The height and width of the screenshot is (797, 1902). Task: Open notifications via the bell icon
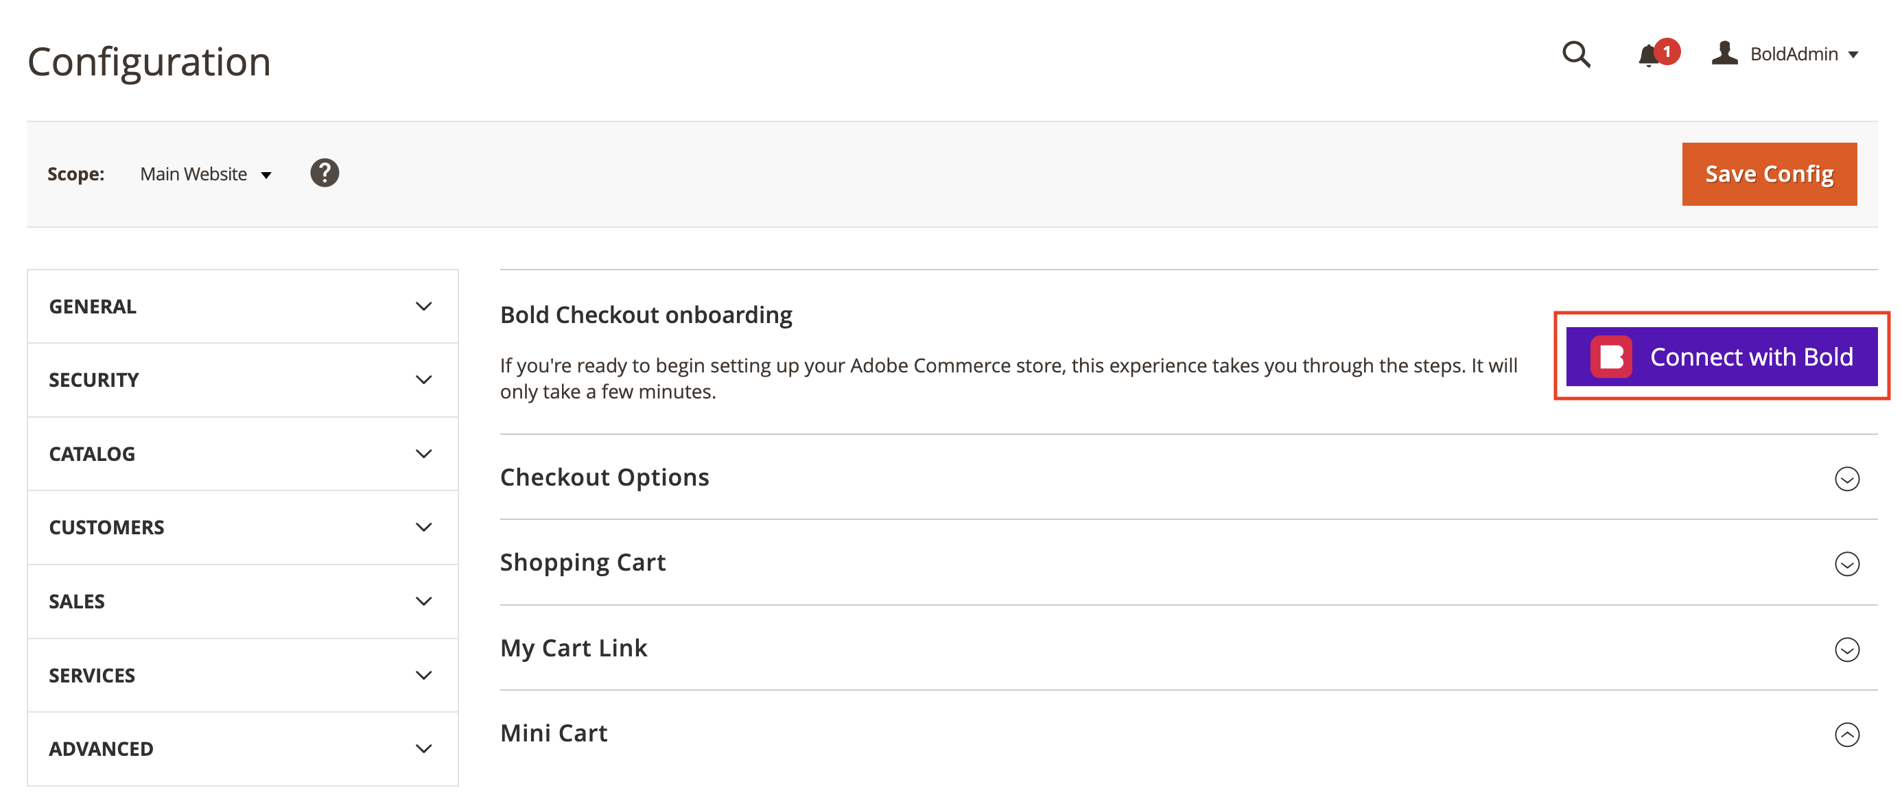tap(1648, 56)
